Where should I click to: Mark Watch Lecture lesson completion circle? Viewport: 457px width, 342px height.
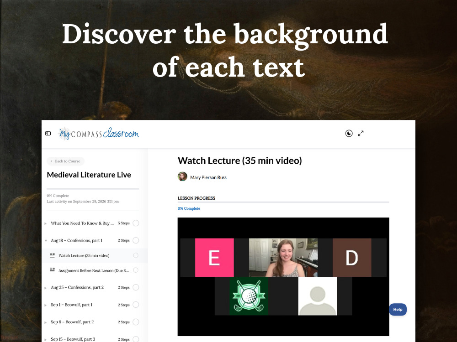pyautogui.click(x=136, y=255)
